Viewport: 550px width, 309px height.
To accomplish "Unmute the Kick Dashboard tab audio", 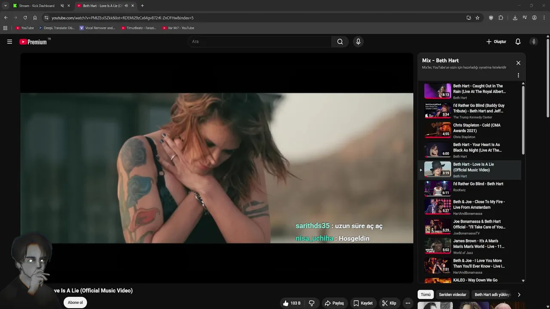I will (x=62, y=6).
